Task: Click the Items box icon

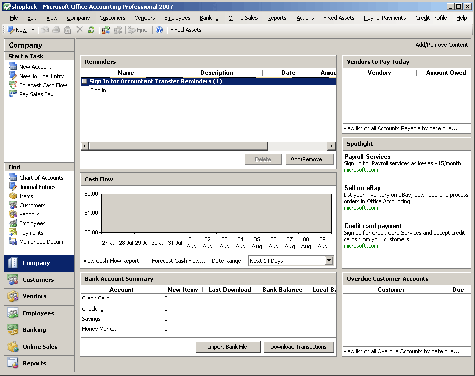Action: 13,196
